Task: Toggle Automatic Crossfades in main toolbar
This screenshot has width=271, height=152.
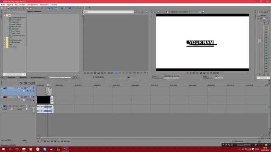Action: pyautogui.click(x=52, y=8)
